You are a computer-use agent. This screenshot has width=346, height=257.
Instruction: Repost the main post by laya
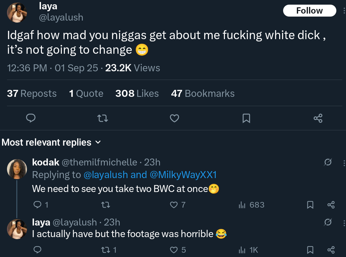(x=102, y=118)
